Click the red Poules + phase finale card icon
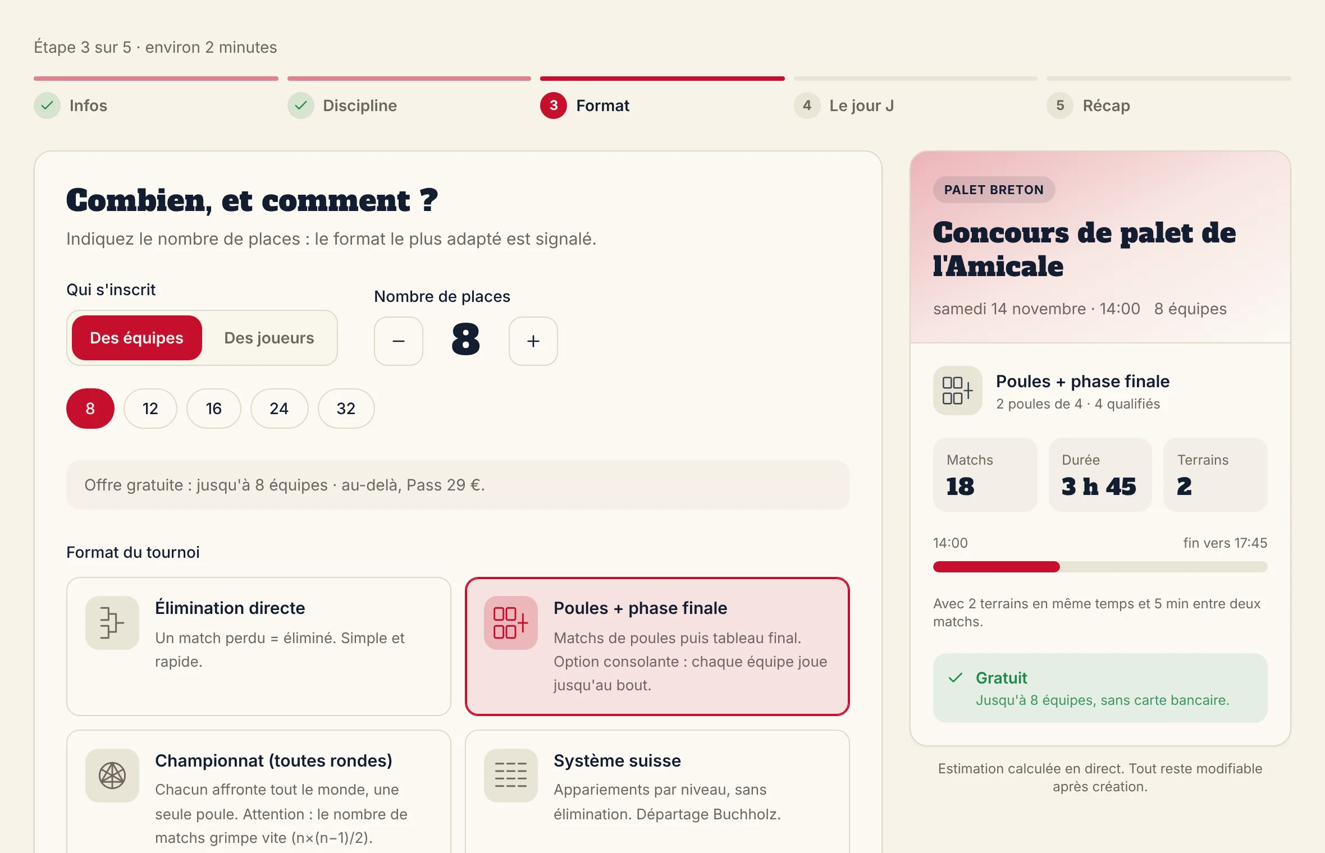The image size is (1325, 853). (511, 623)
